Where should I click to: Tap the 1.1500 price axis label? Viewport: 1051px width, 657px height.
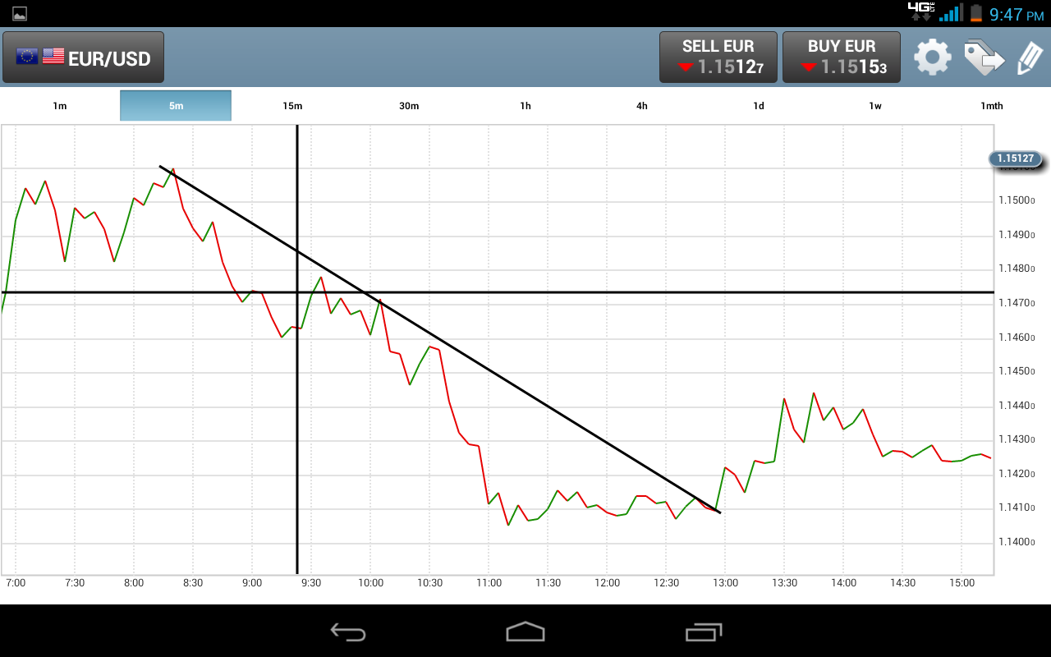1017,200
